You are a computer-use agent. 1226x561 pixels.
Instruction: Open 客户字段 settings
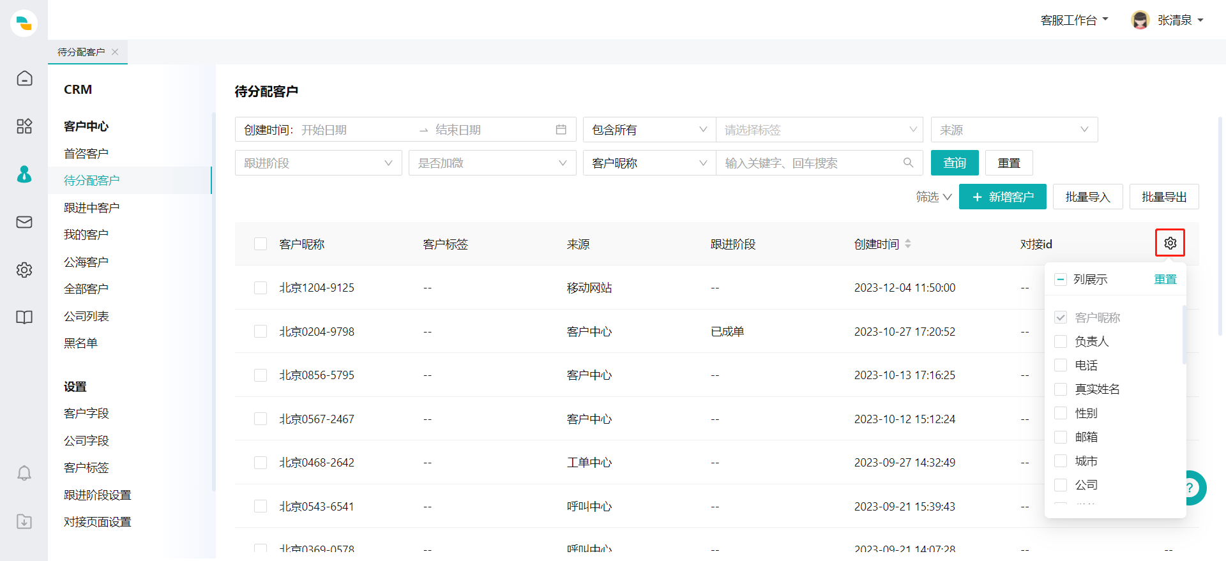point(86,413)
